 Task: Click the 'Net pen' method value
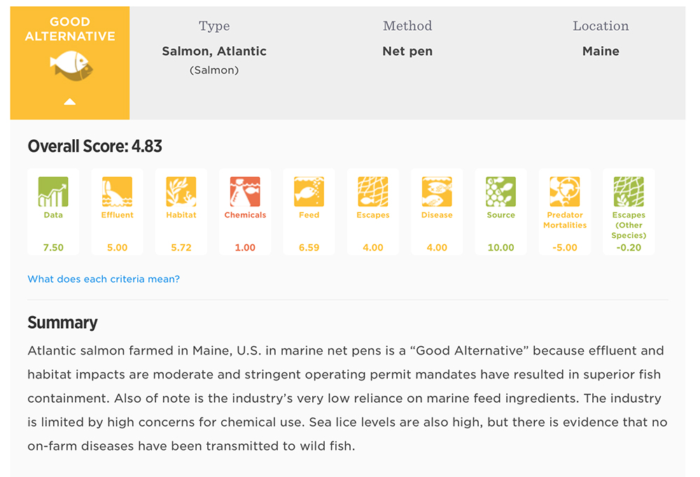click(407, 51)
